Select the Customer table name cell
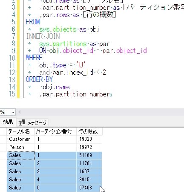 [20, 139]
